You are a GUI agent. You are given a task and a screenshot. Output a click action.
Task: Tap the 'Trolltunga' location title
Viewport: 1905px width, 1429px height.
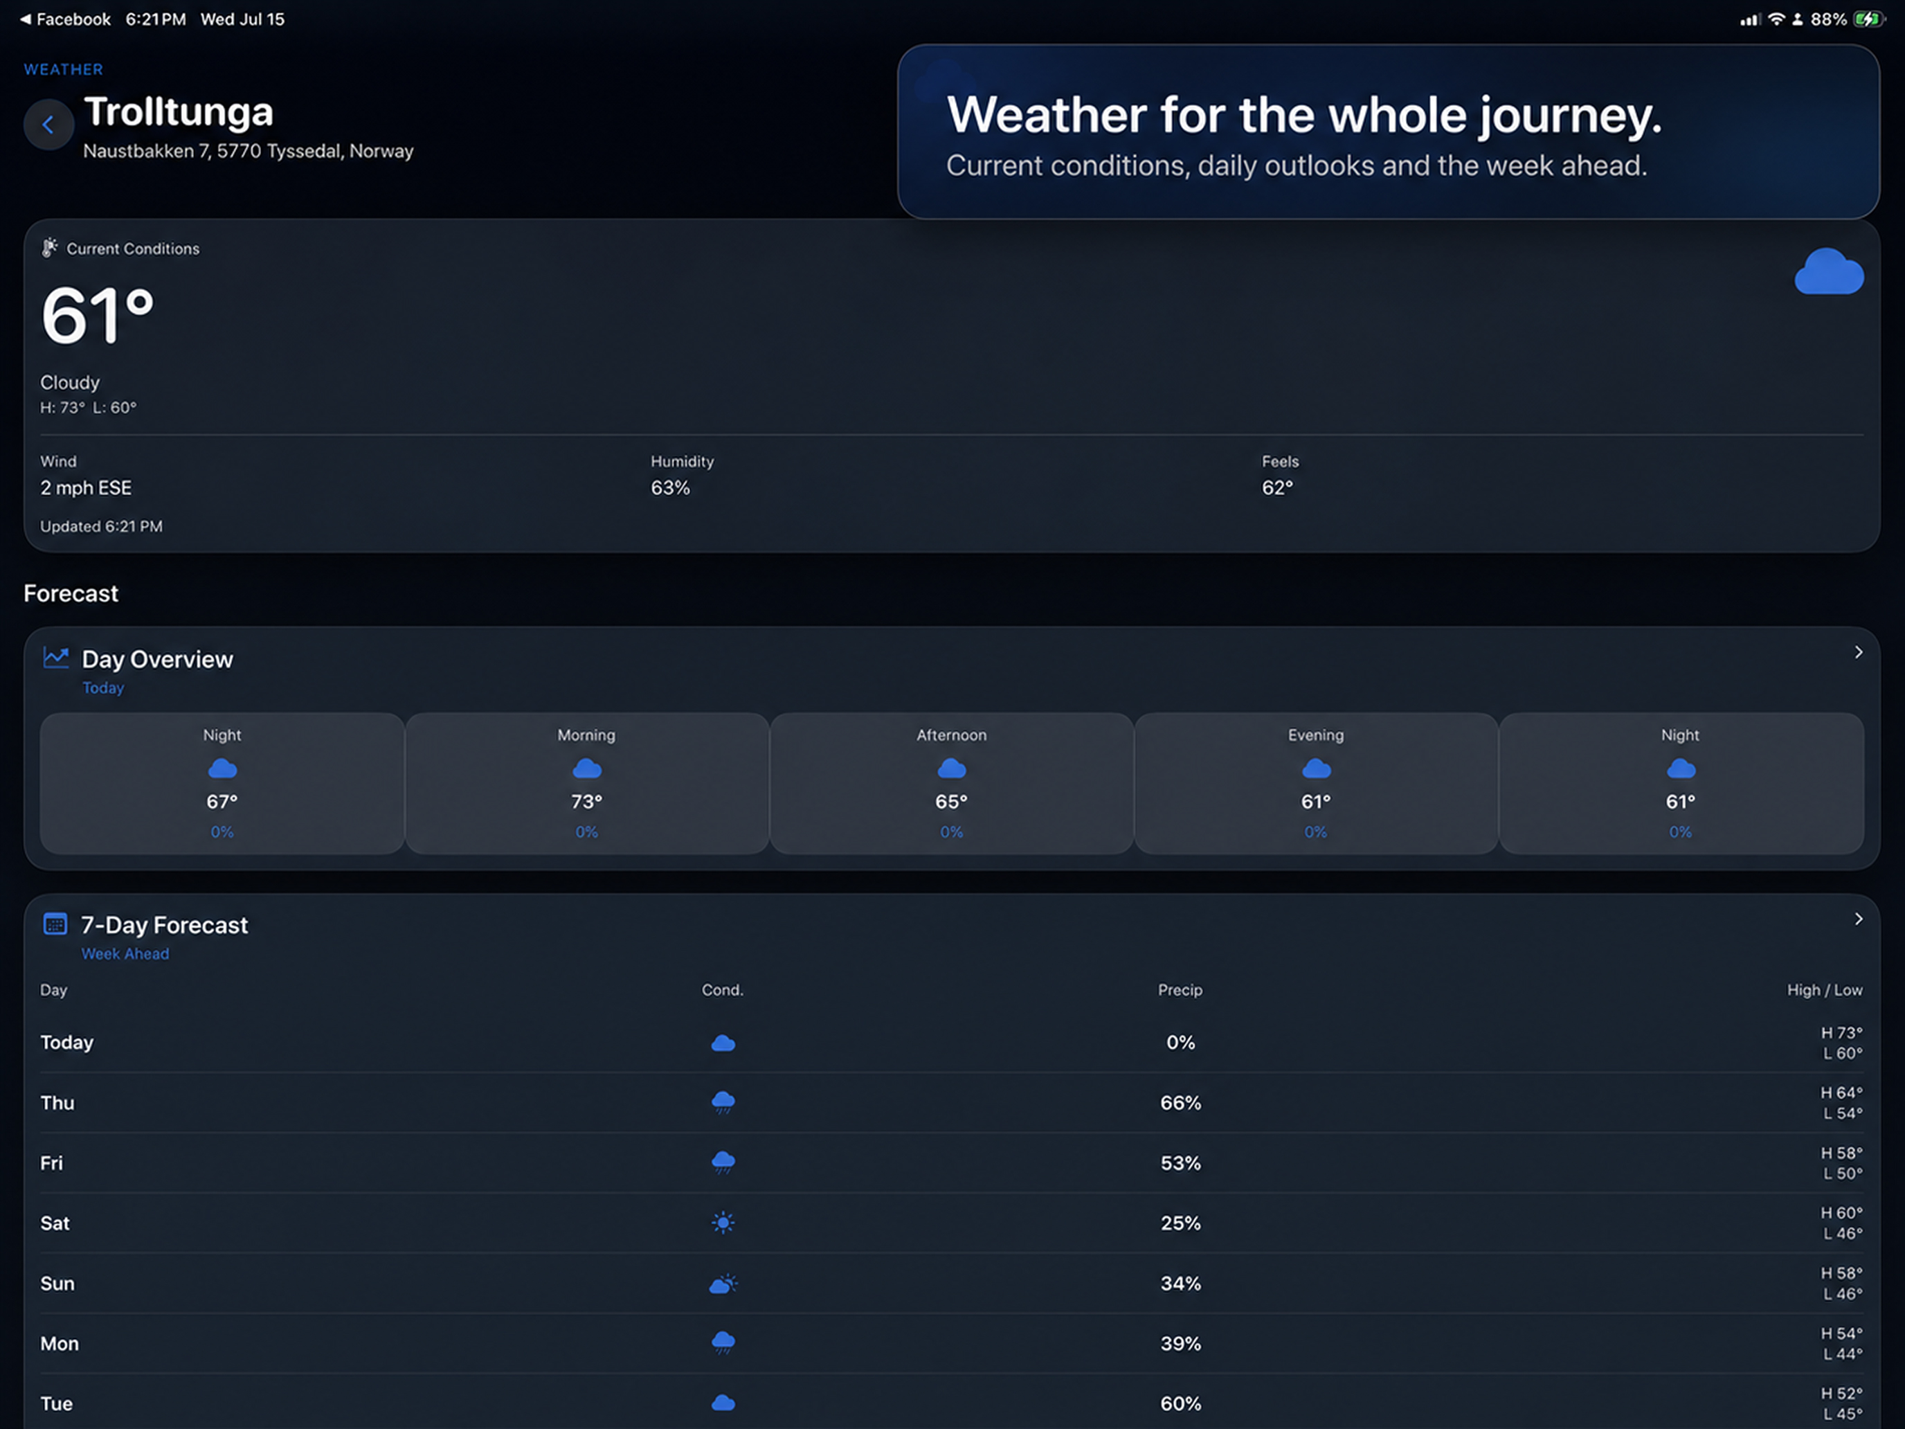click(x=179, y=112)
